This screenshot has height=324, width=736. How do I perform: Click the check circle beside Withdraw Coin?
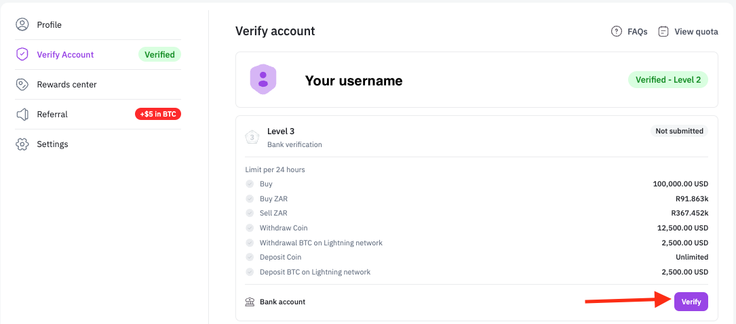[x=250, y=228]
